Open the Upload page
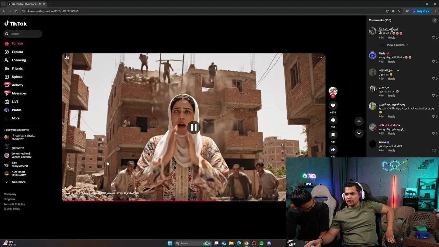 (13, 77)
